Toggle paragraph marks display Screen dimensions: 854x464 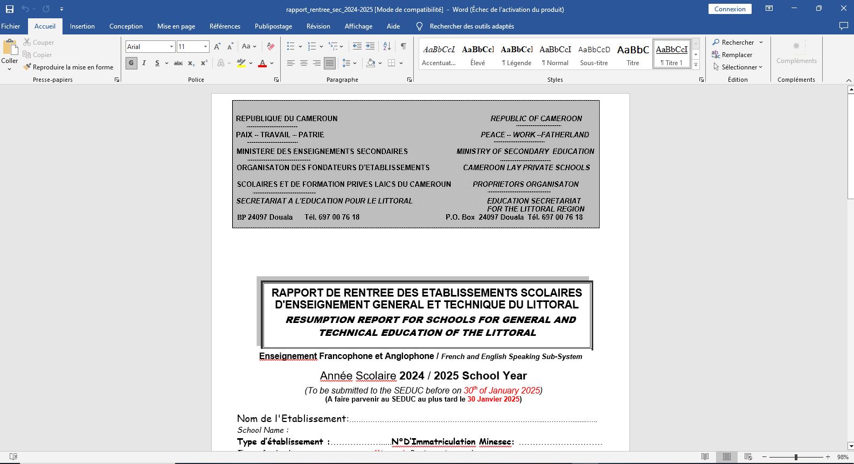click(403, 46)
